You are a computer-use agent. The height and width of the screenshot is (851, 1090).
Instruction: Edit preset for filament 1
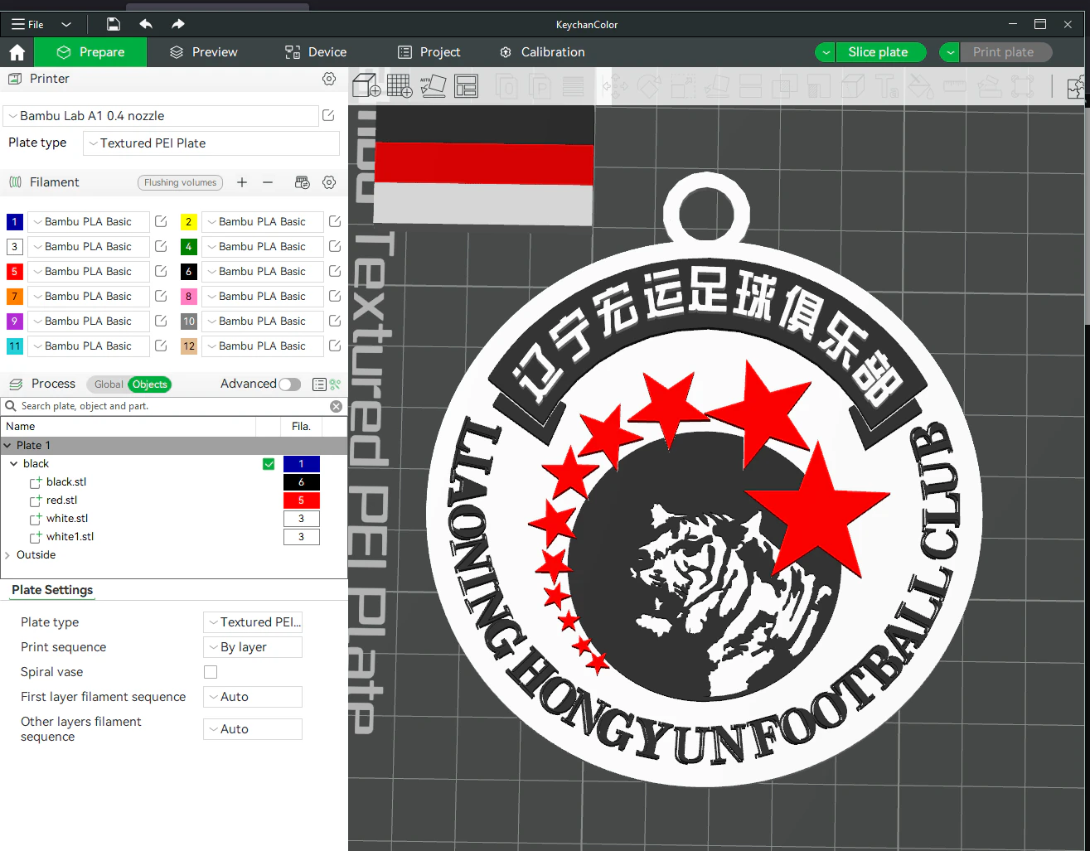click(x=161, y=222)
